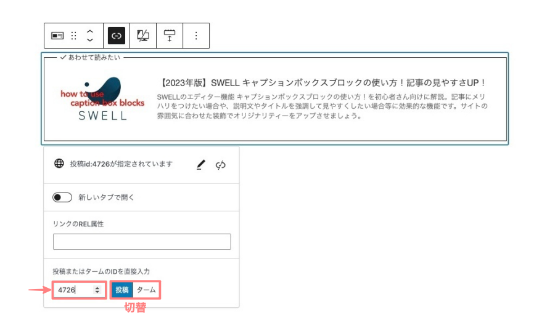Viewport: 555px width, 326px height.
Task: Move block down with the down chevron
Action: (90, 41)
